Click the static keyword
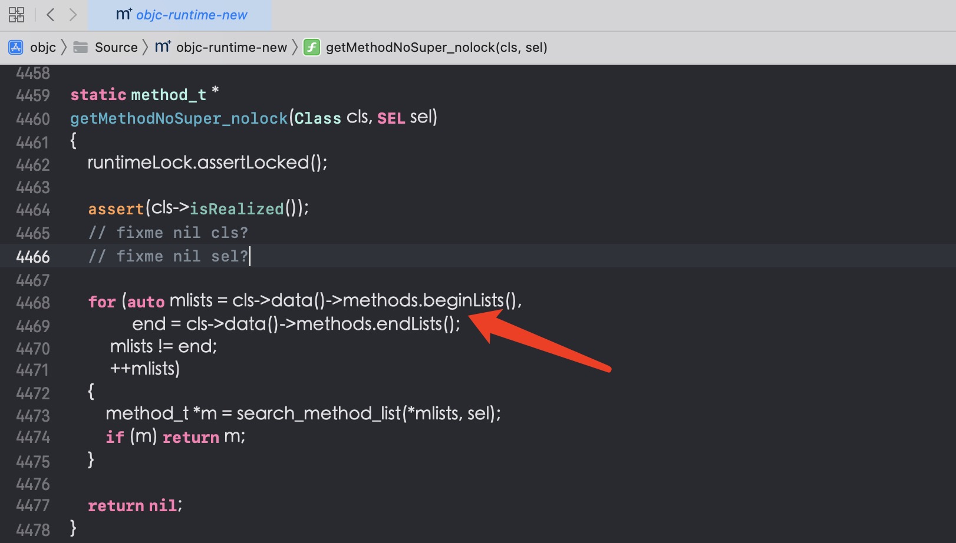The height and width of the screenshot is (543, 956). click(x=98, y=95)
